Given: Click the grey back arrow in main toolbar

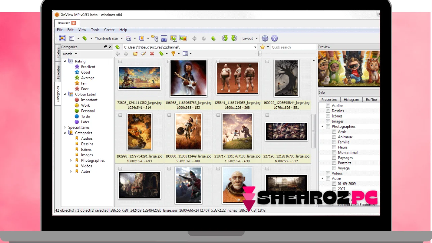Looking at the screenshot, I should (x=194, y=38).
